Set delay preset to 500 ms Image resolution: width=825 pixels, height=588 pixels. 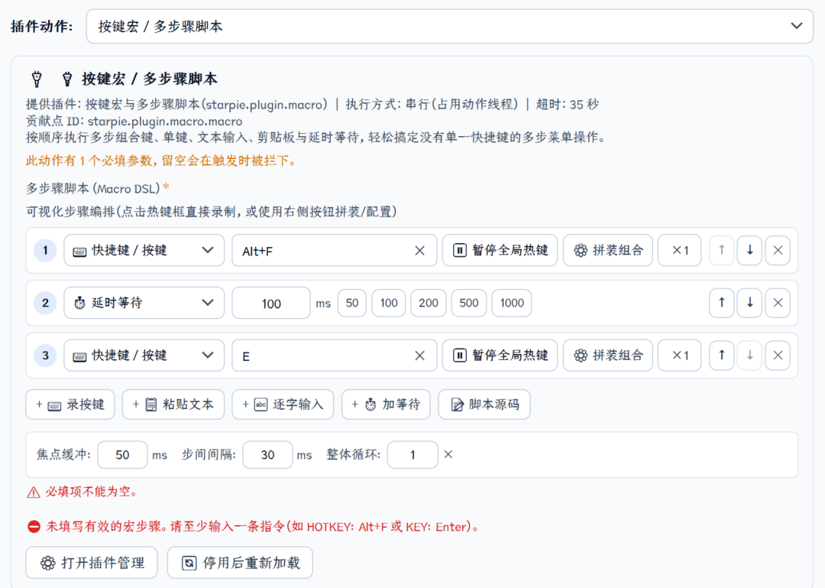point(469,303)
